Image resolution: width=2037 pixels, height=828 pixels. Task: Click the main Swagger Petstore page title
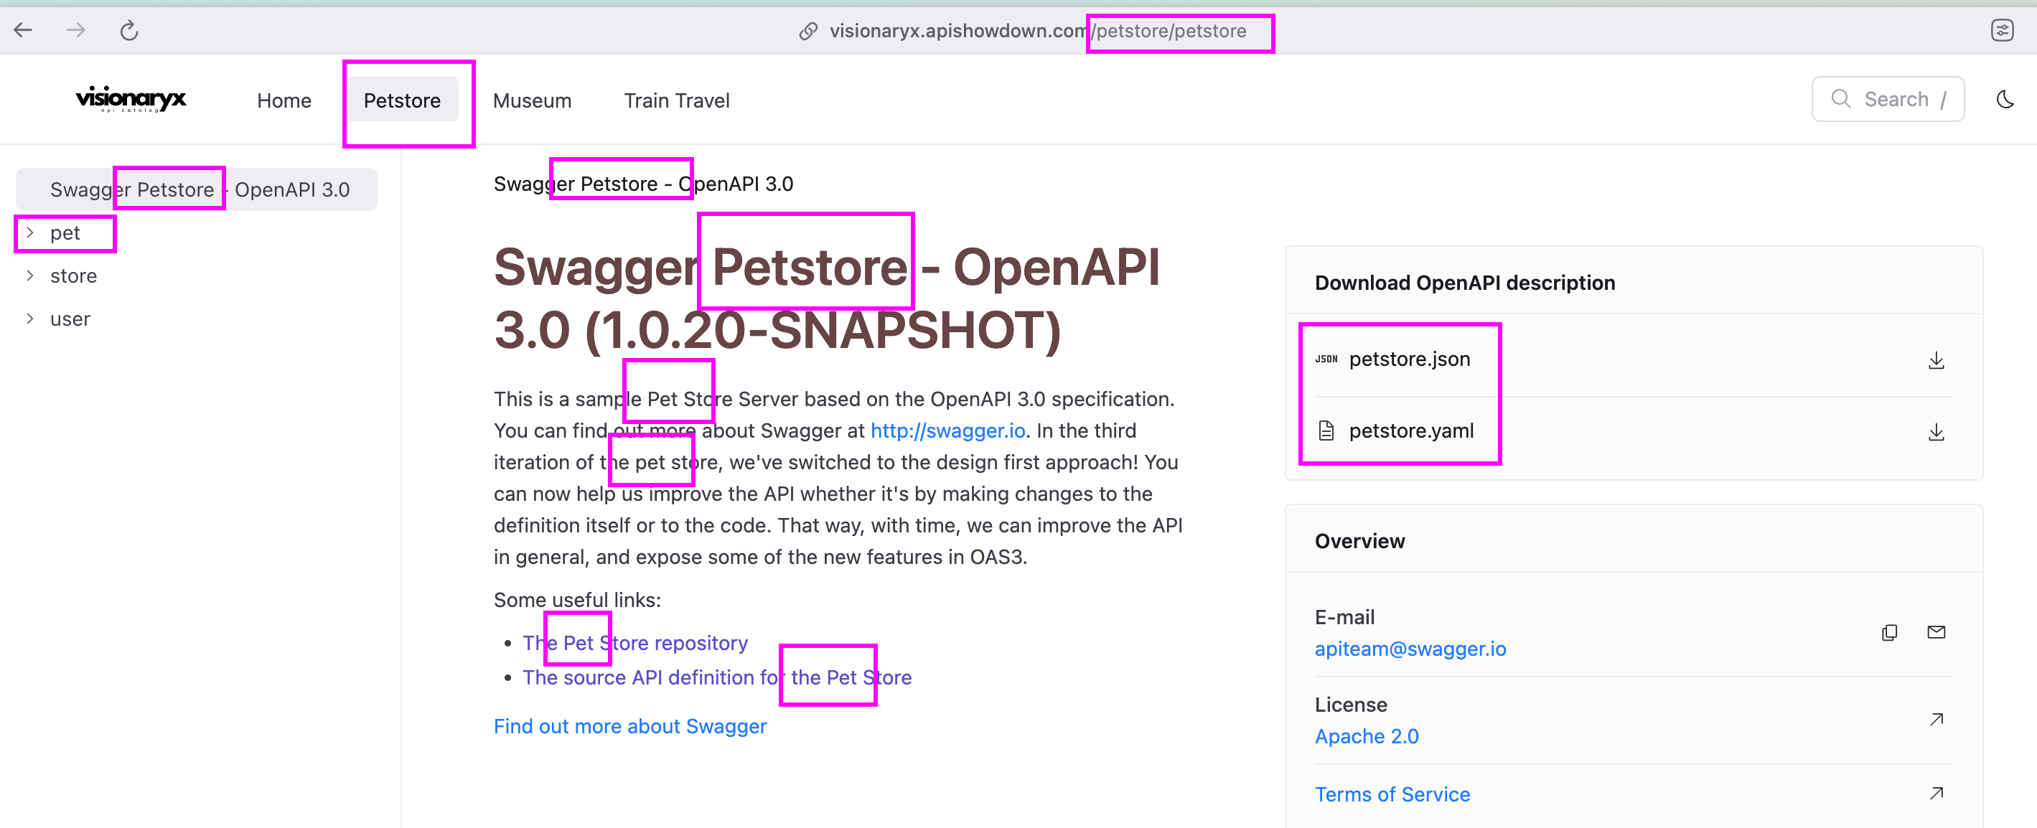(x=826, y=299)
